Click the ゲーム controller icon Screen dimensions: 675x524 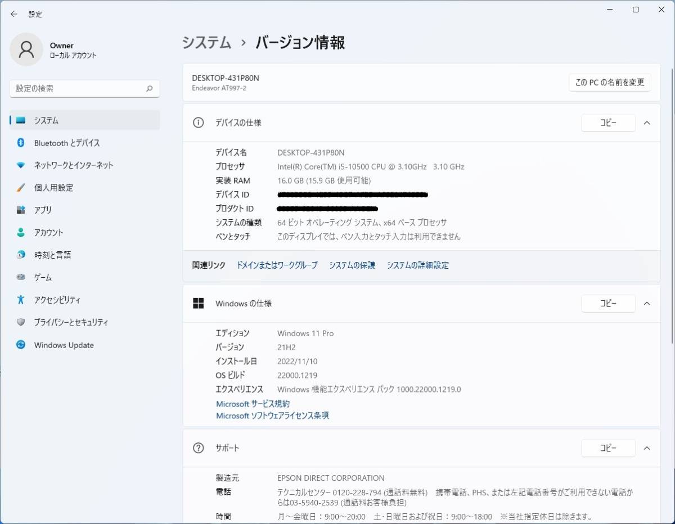(x=21, y=277)
